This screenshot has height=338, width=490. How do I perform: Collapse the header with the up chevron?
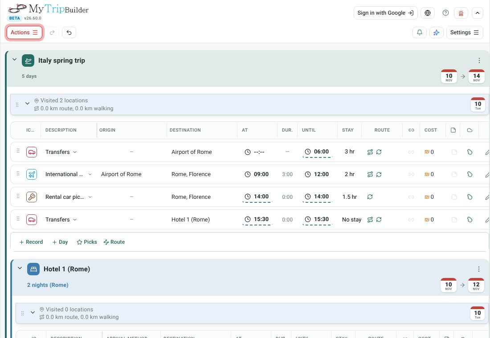pos(477,13)
